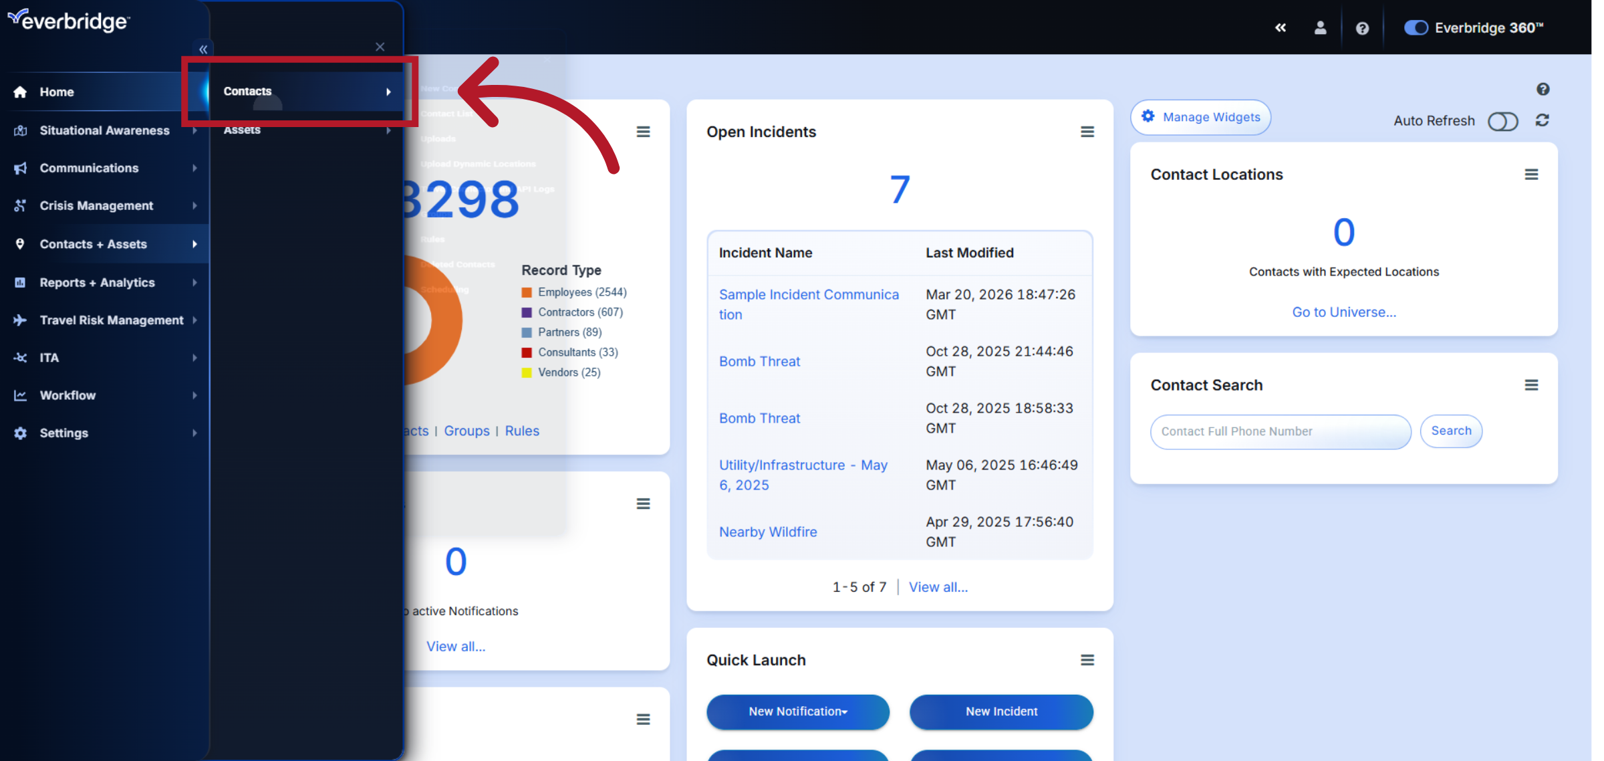Click the user profile icon in the top bar
Screen dimensions: 1604x761
pyautogui.click(x=1321, y=27)
